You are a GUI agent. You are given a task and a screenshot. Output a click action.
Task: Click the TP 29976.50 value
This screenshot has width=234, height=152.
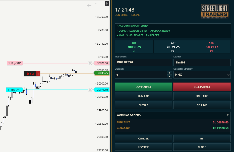tap(221, 128)
